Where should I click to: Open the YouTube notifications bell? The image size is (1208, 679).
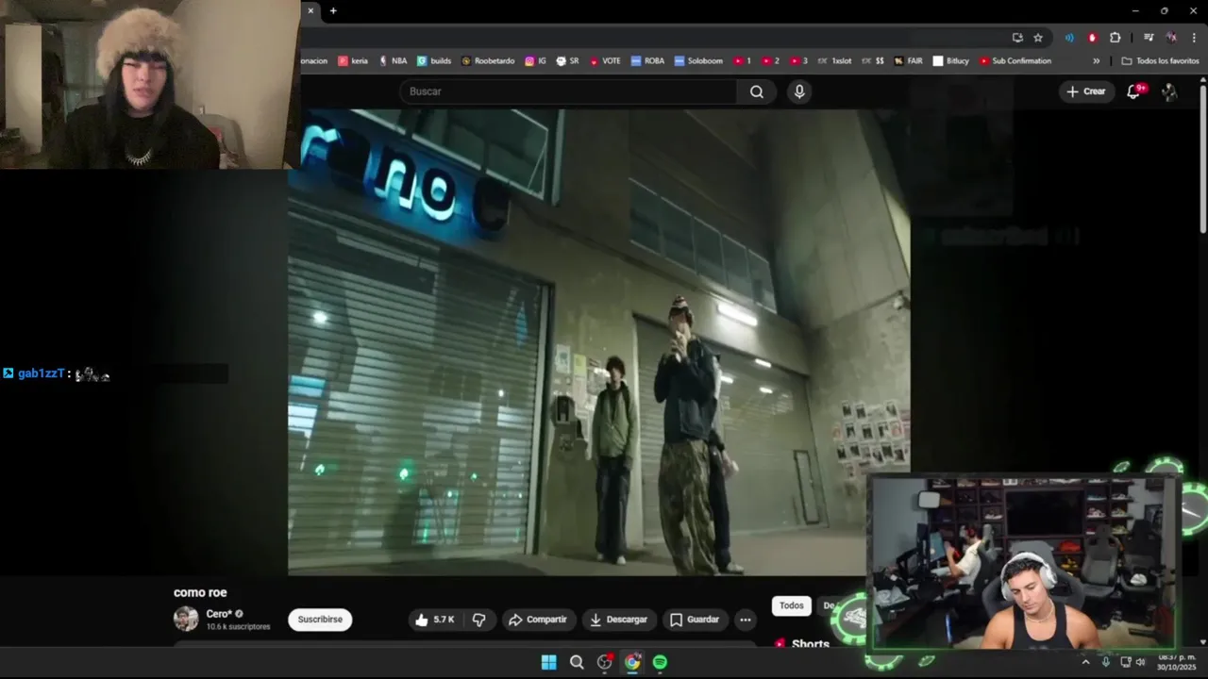1134,91
